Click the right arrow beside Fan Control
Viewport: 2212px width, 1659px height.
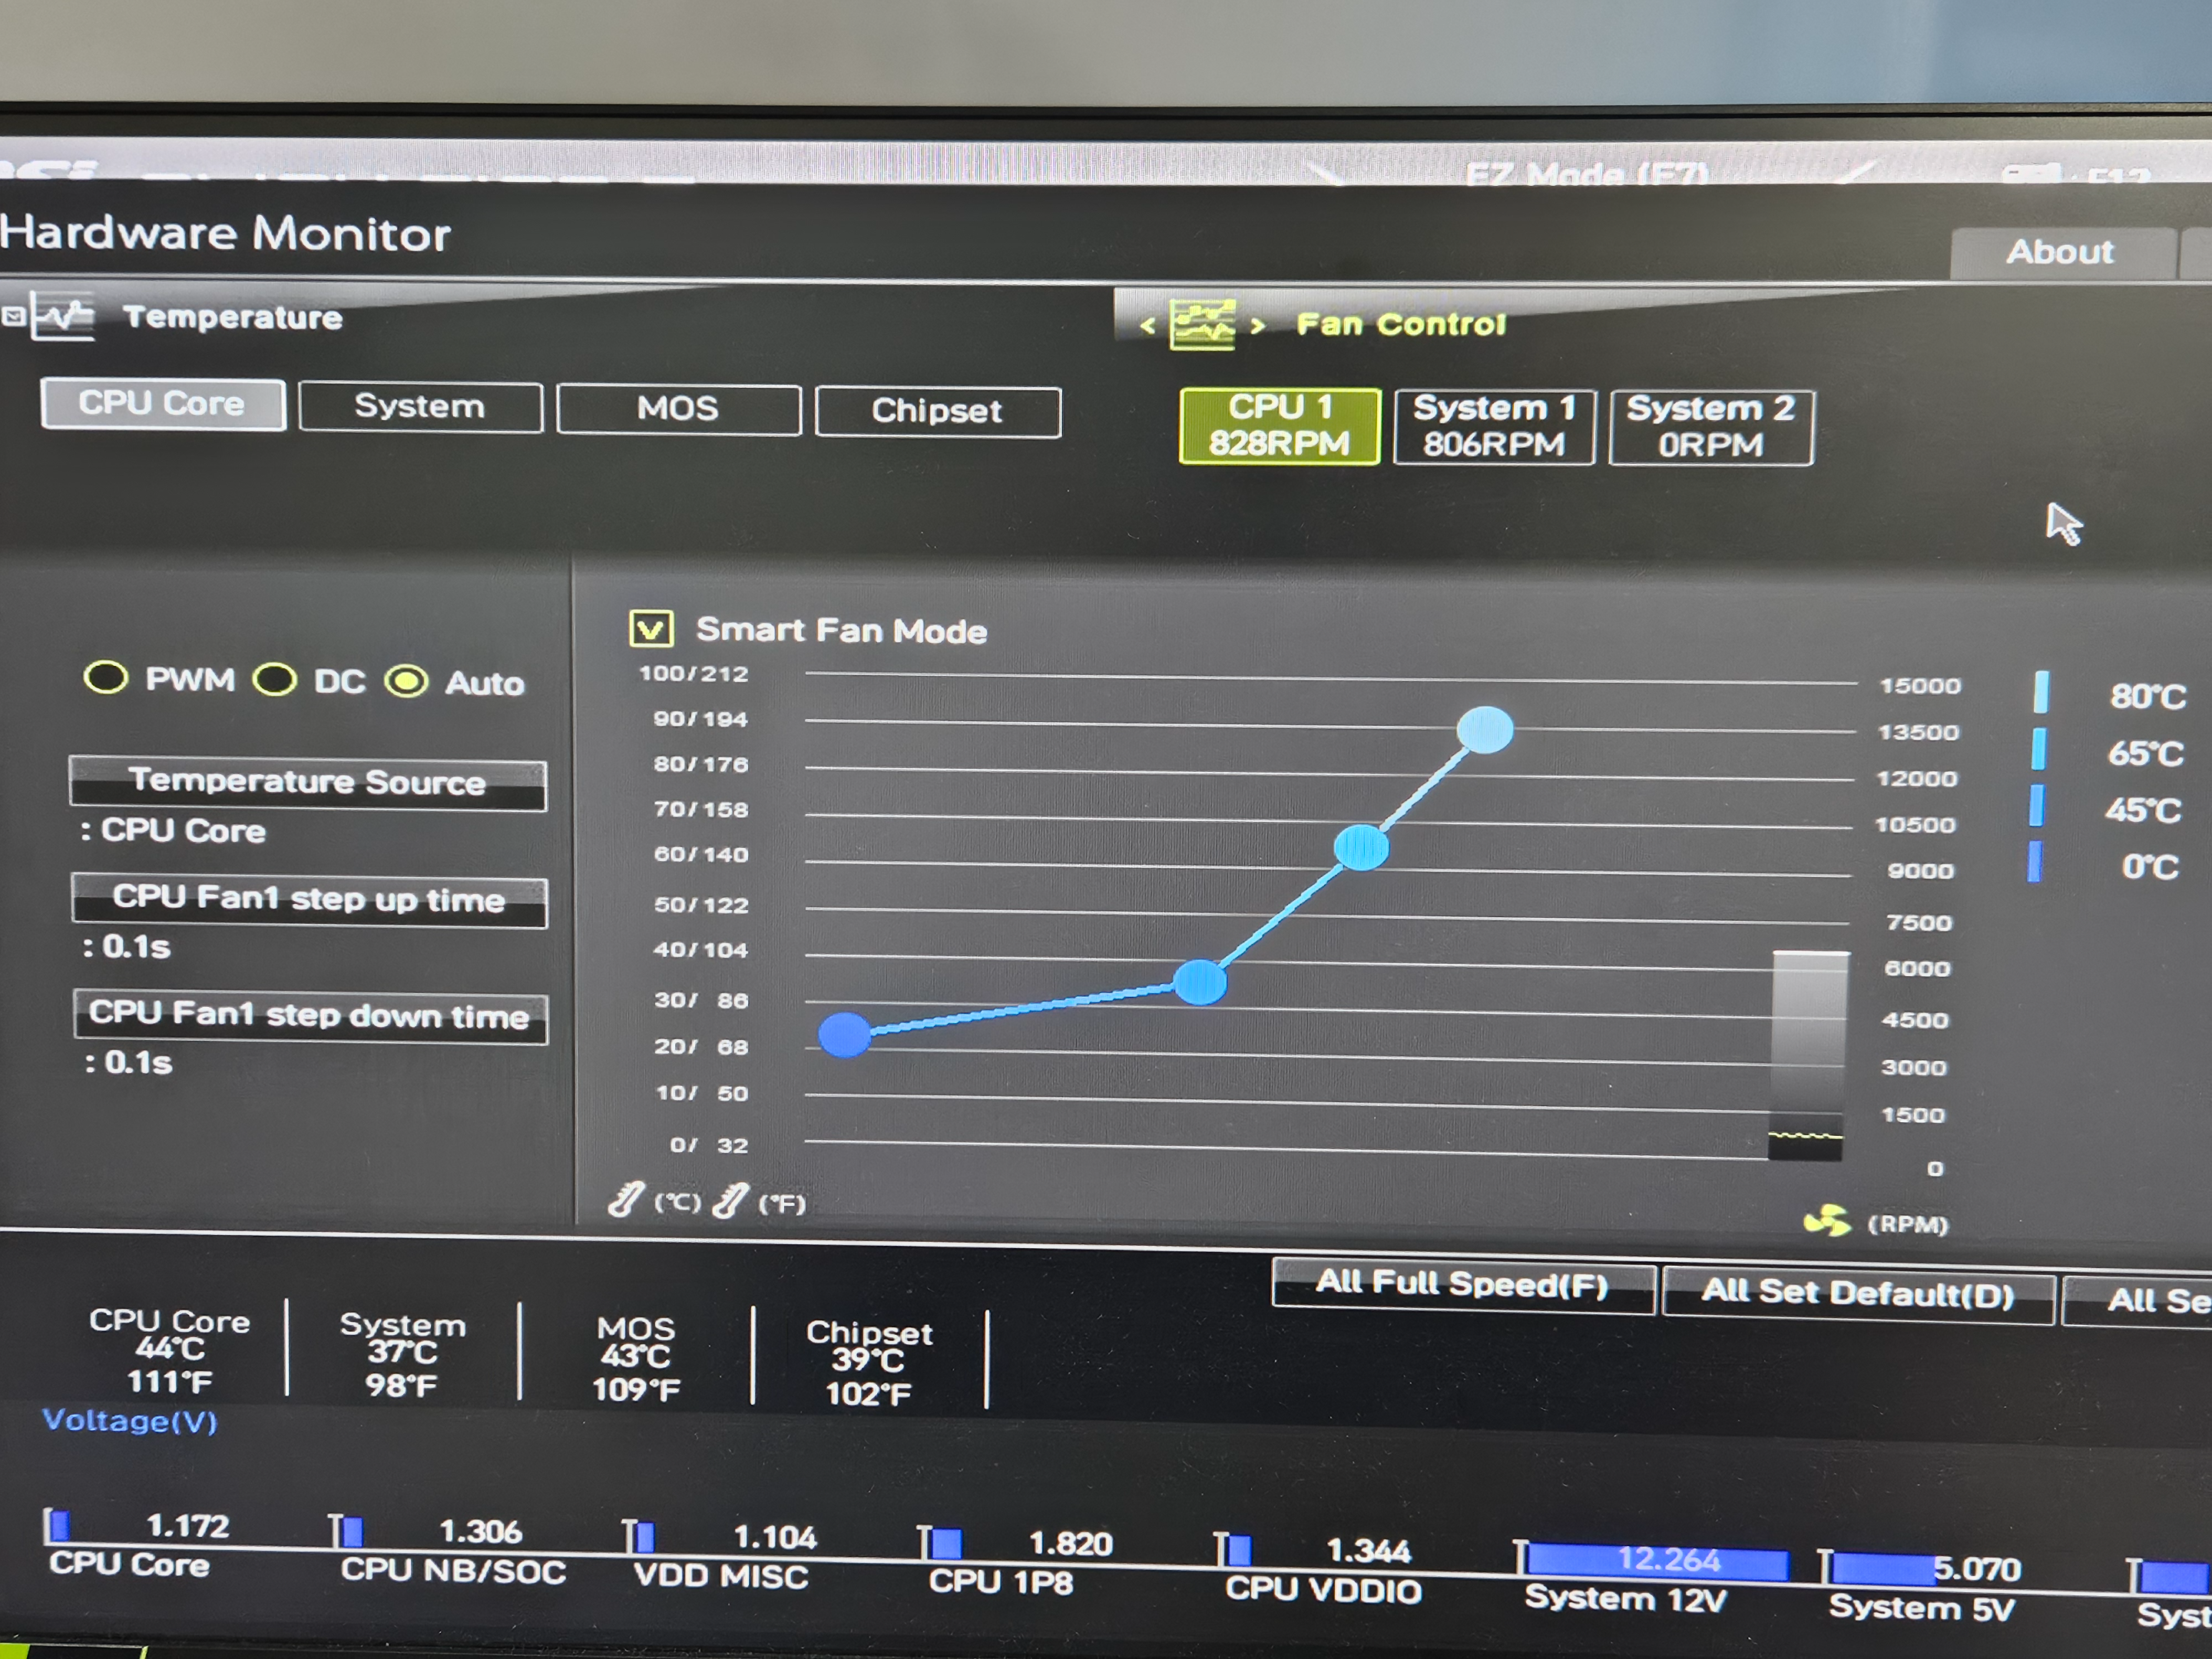(1257, 326)
